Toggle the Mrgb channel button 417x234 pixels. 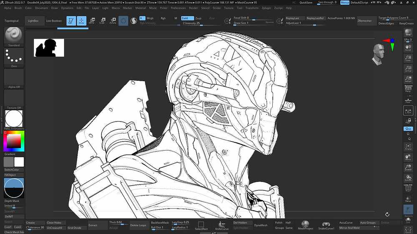pos(150,18)
